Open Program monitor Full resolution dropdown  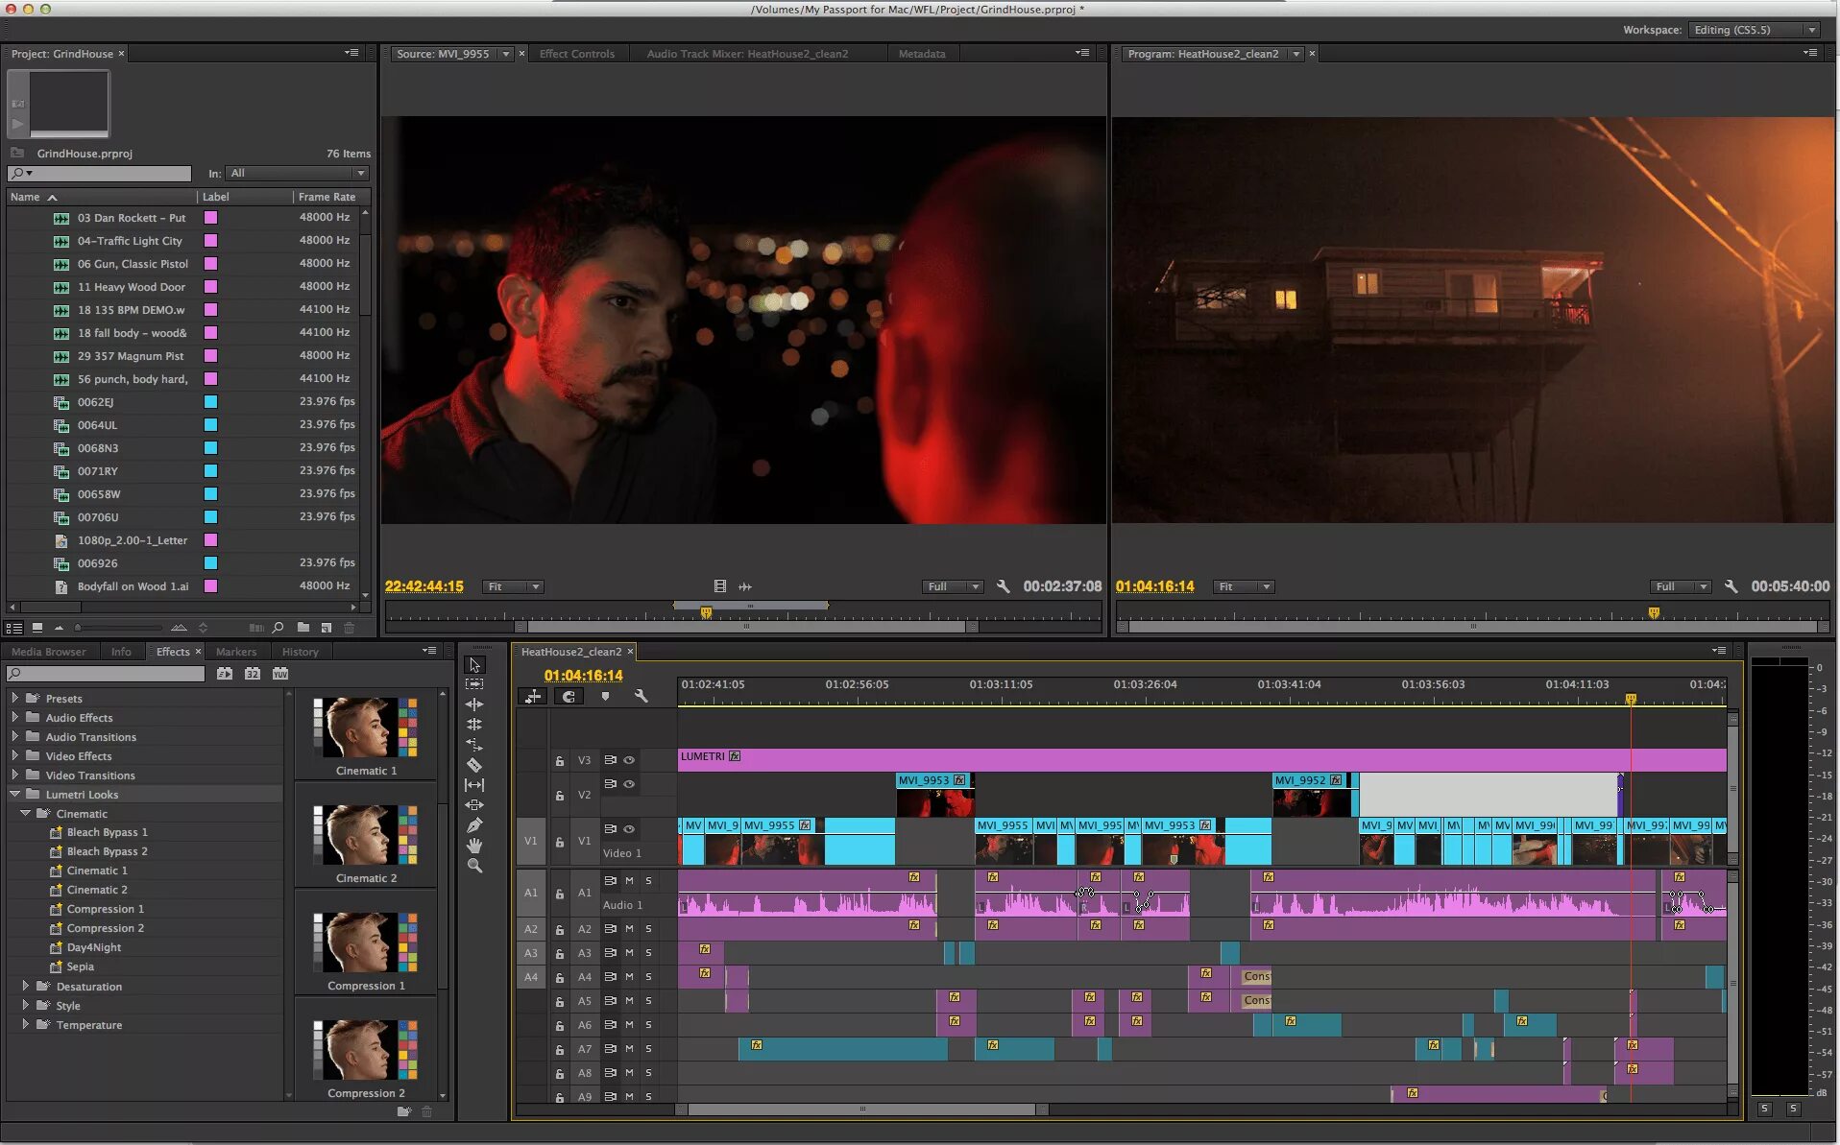tap(1681, 586)
